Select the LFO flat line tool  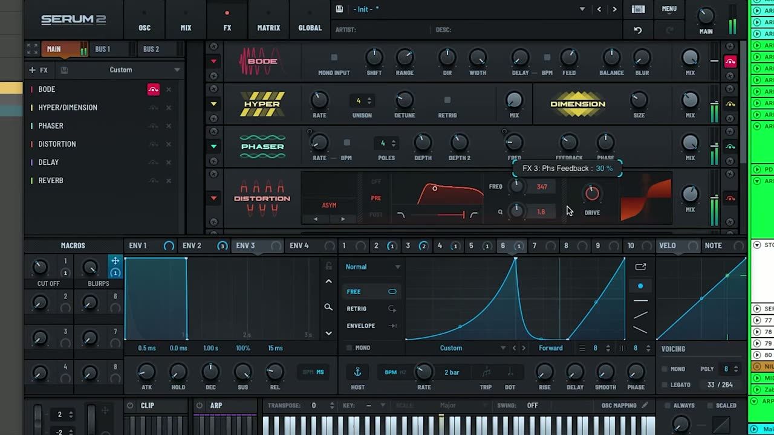pos(640,300)
